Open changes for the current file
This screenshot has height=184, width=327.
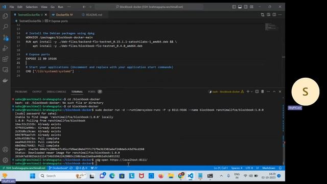click(263, 15)
